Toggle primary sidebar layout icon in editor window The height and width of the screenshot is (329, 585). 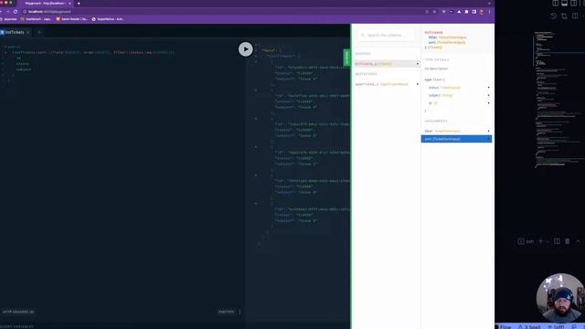[556, 4]
